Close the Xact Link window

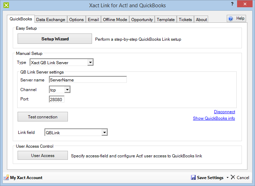click(245, 4)
